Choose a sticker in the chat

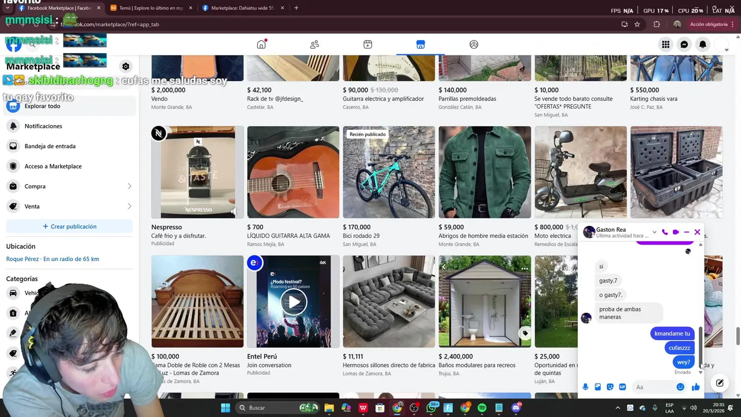tap(610, 387)
